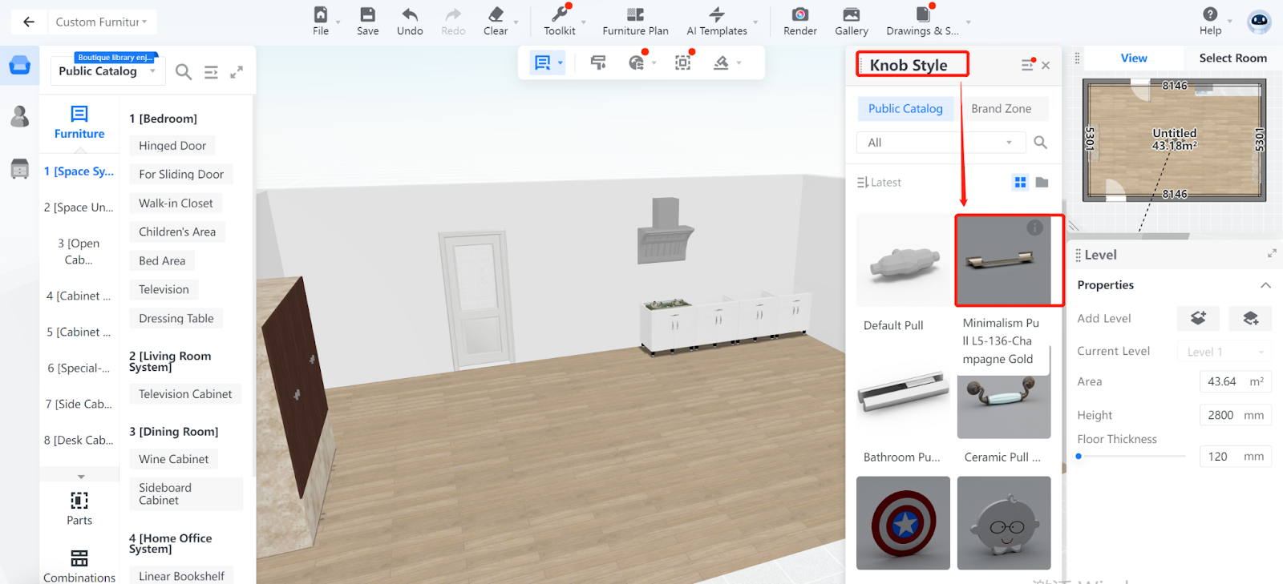Select the paint roller tool in floating toolbar
Screen dimensions: 1283x584
[598, 62]
